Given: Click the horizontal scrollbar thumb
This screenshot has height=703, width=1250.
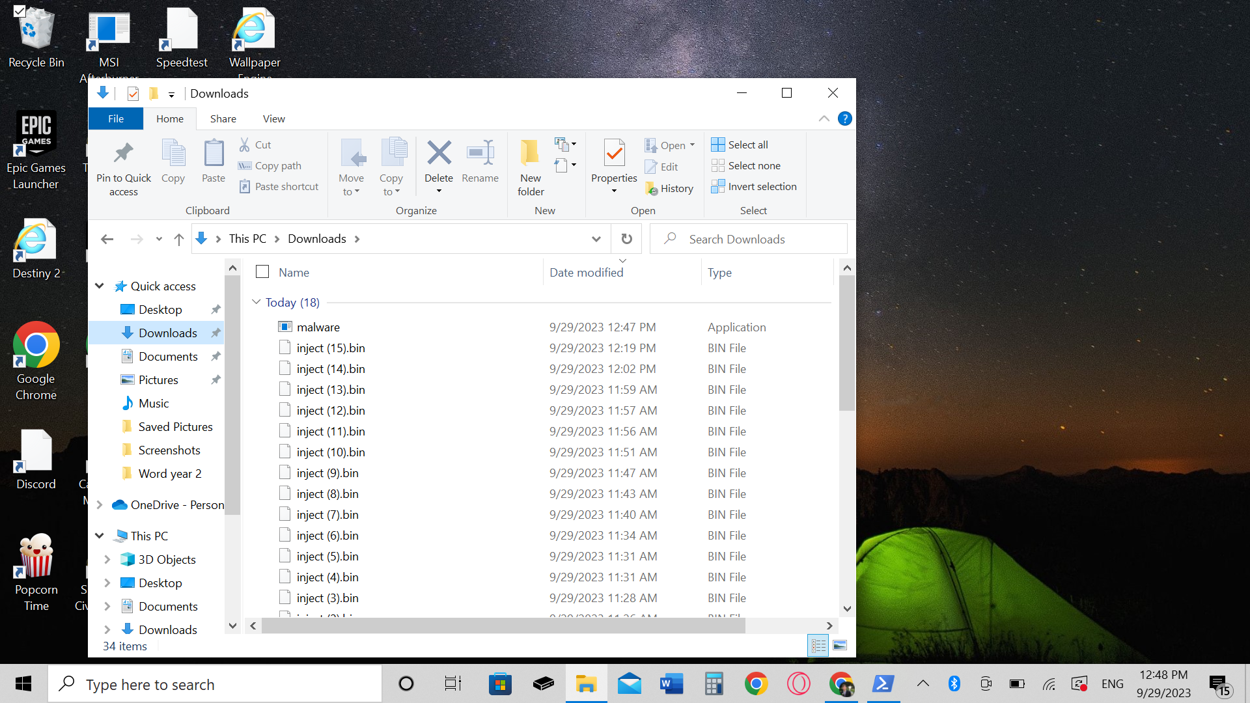Looking at the screenshot, I should [503, 626].
